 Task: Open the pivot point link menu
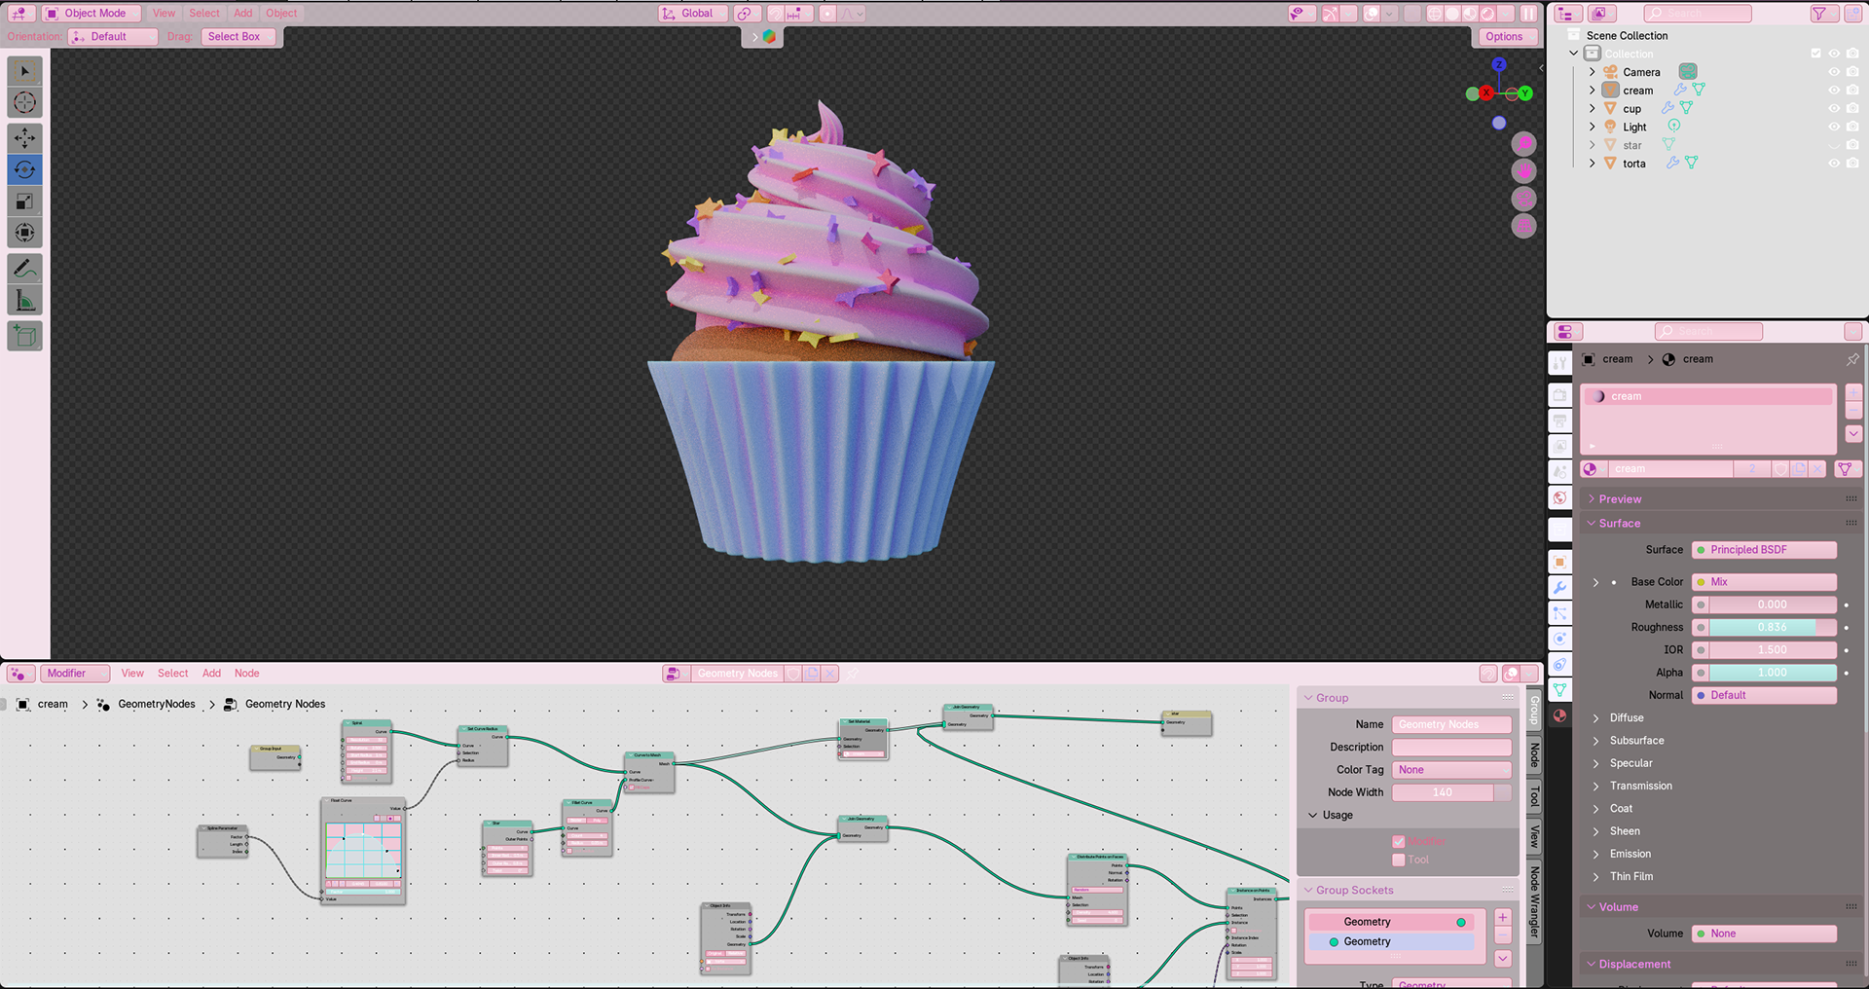click(748, 14)
